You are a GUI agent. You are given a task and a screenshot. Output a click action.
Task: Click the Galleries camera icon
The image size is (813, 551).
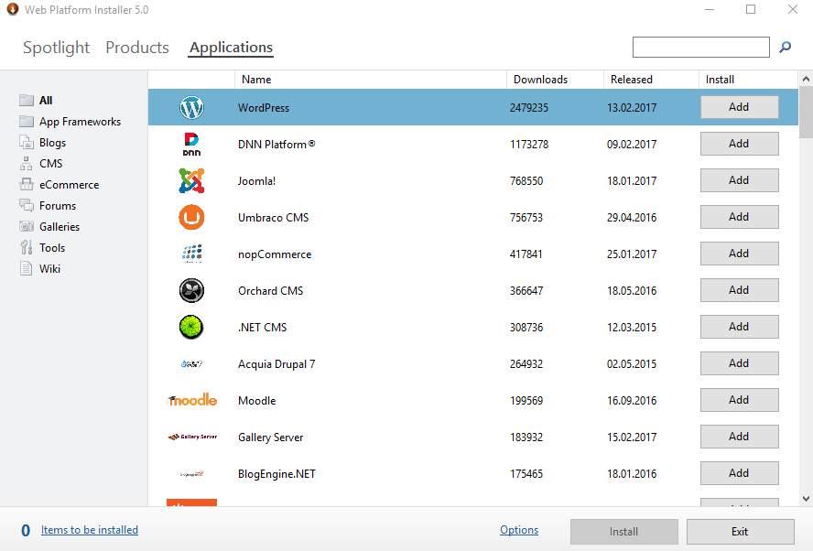[27, 226]
